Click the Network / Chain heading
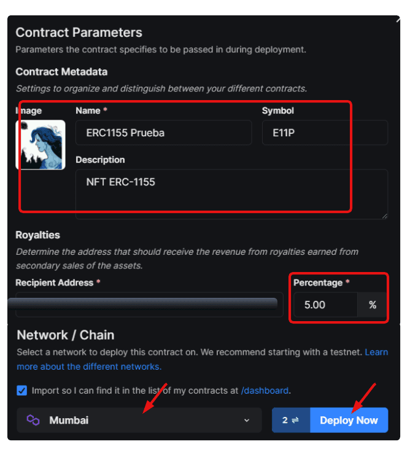The width and height of the screenshot is (410, 455). point(66,335)
